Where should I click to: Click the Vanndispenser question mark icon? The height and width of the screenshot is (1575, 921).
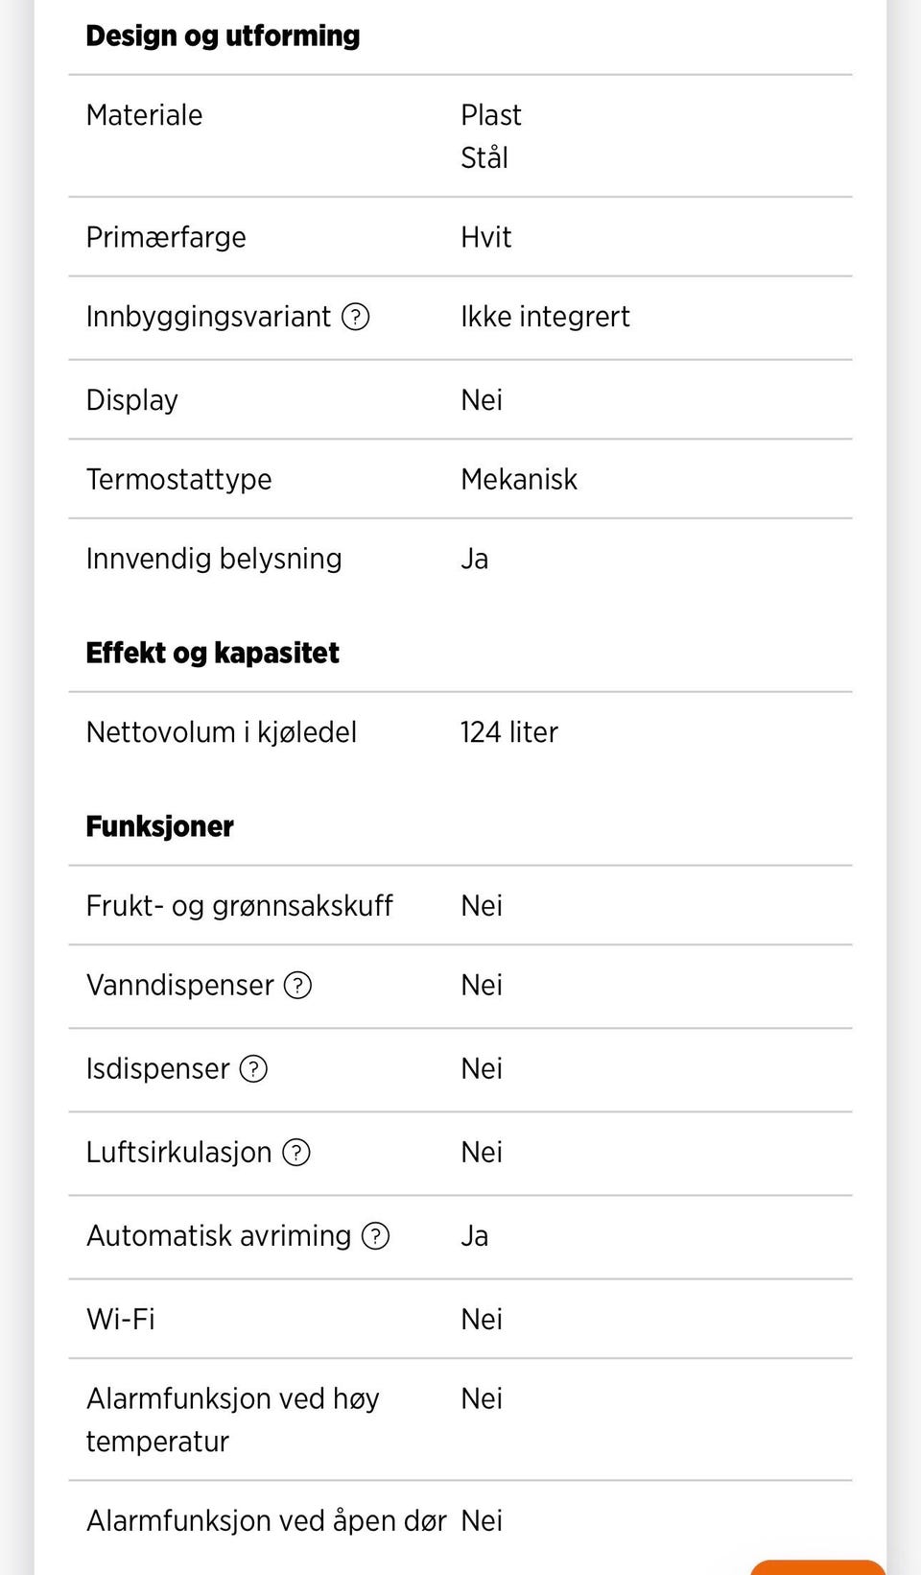pyautogui.click(x=298, y=986)
